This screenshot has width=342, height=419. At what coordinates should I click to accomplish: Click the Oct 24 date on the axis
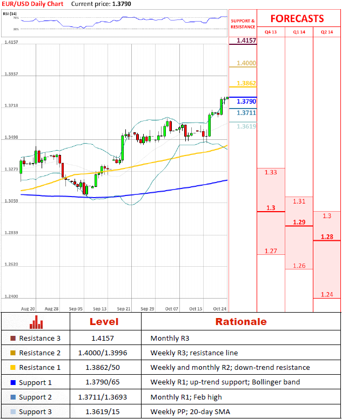tap(219, 309)
